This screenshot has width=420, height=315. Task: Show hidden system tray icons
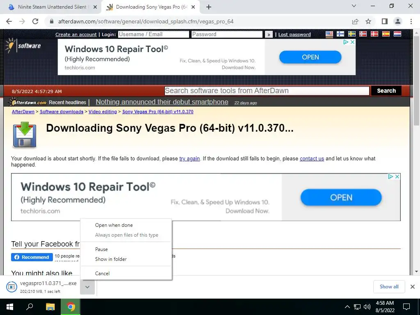pyautogui.click(x=347, y=307)
